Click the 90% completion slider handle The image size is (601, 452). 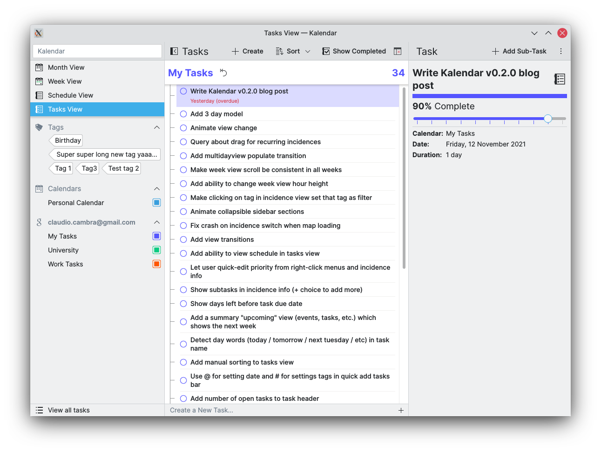pyautogui.click(x=548, y=119)
